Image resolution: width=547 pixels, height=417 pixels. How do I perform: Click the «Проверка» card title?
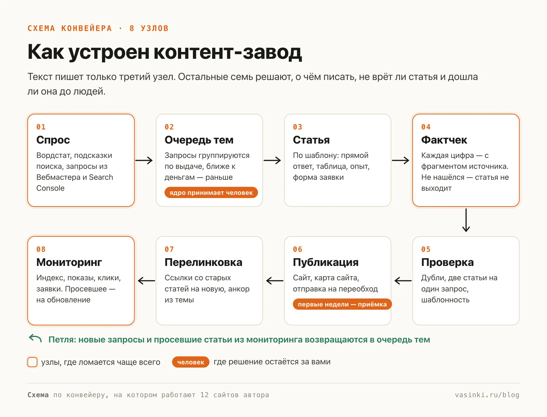pyautogui.click(x=448, y=262)
